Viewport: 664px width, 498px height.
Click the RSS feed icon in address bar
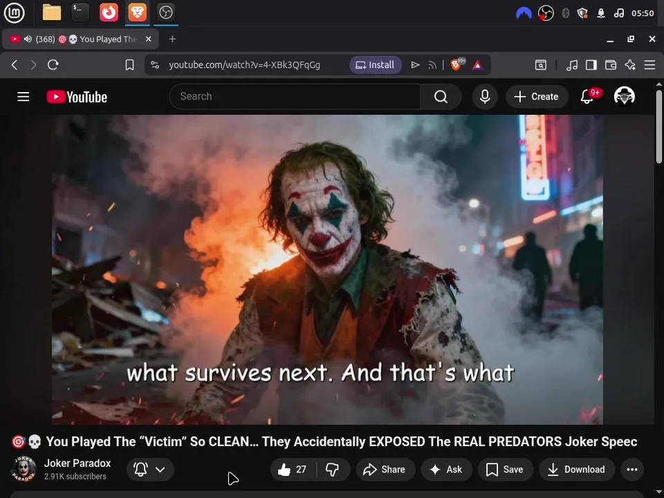coord(432,65)
